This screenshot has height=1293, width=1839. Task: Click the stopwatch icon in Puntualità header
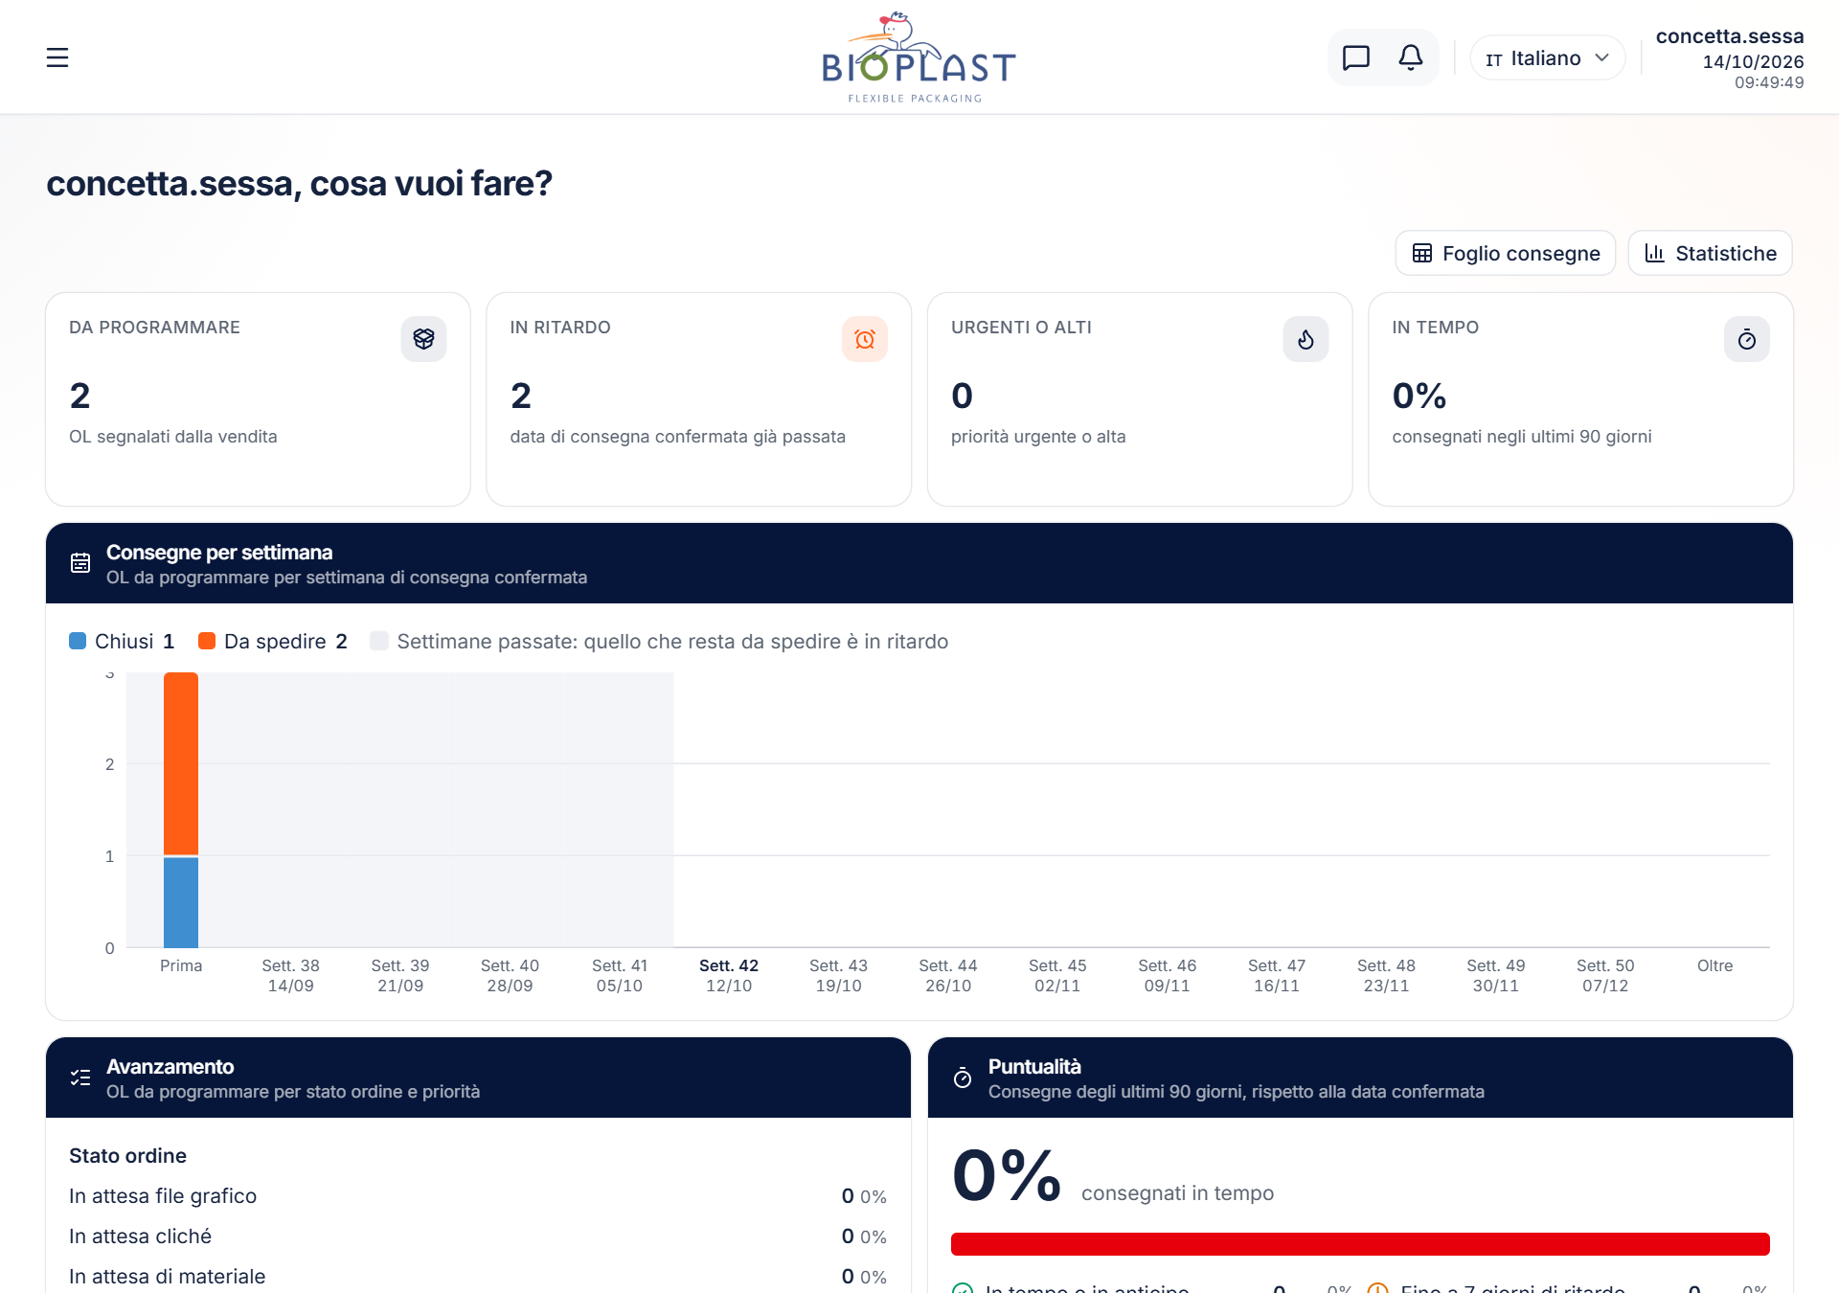(x=963, y=1077)
